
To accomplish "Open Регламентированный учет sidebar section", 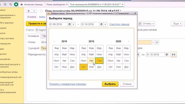I will pos(11,77).
